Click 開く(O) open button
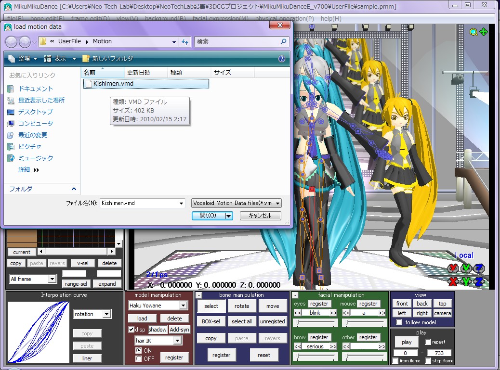Screen dimensions: 500x370 tap(208, 216)
